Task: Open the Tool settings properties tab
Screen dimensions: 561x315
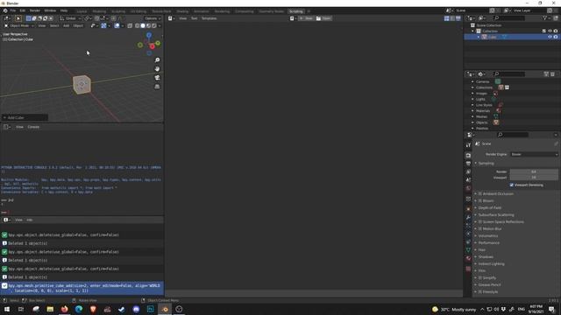Action: coord(468,145)
